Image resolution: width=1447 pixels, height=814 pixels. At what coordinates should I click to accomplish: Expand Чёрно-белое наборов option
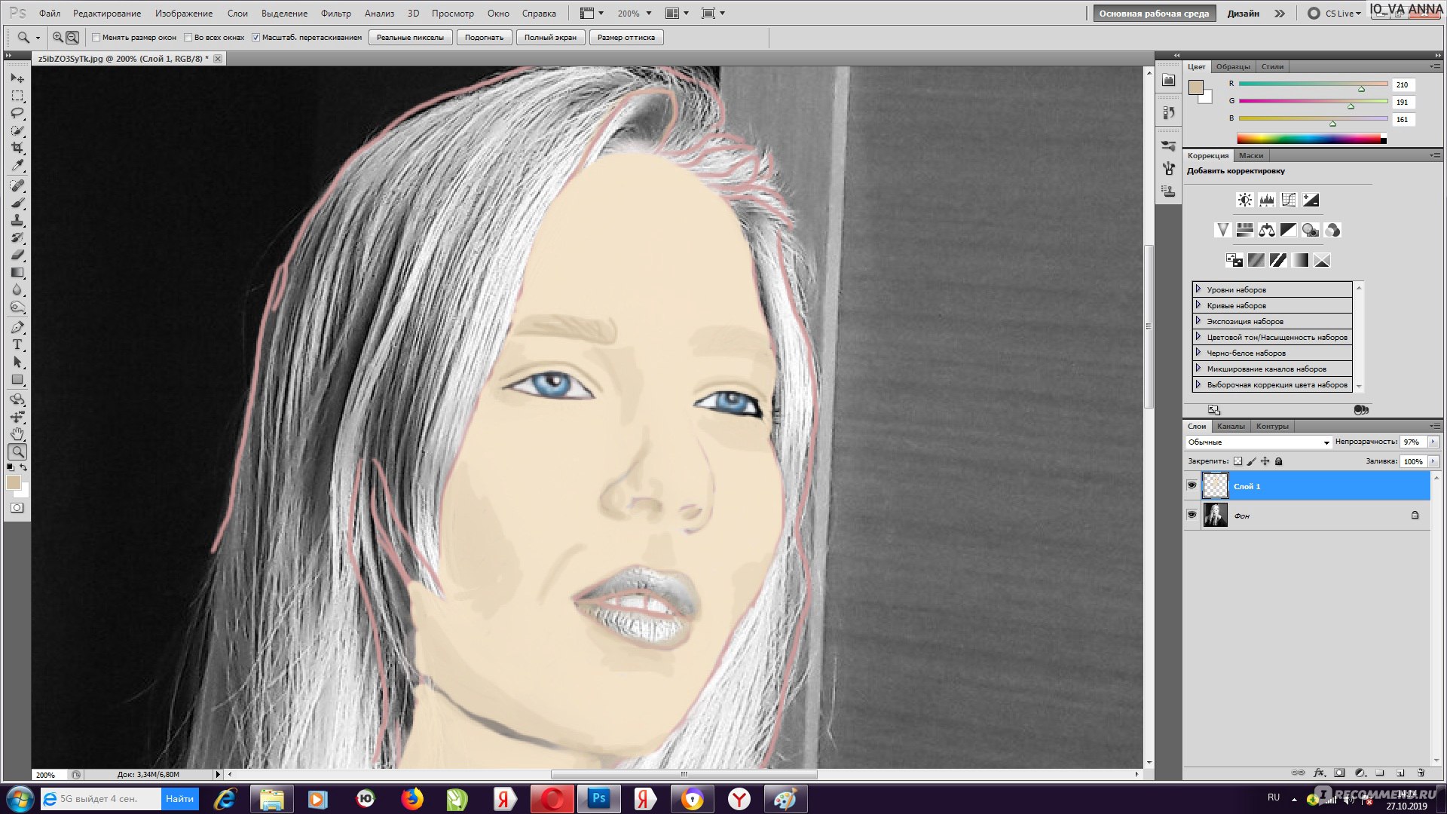tap(1198, 353)
